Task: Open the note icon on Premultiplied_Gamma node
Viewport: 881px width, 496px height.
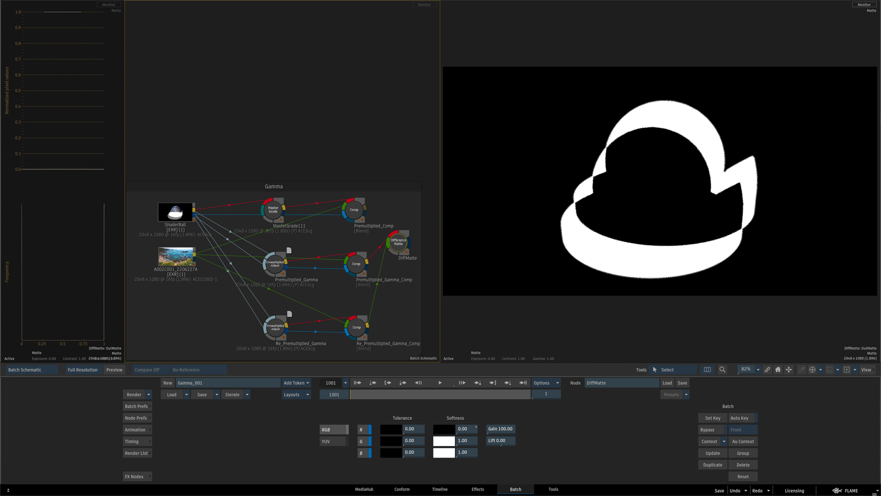Action: click(x=289, y=250)
